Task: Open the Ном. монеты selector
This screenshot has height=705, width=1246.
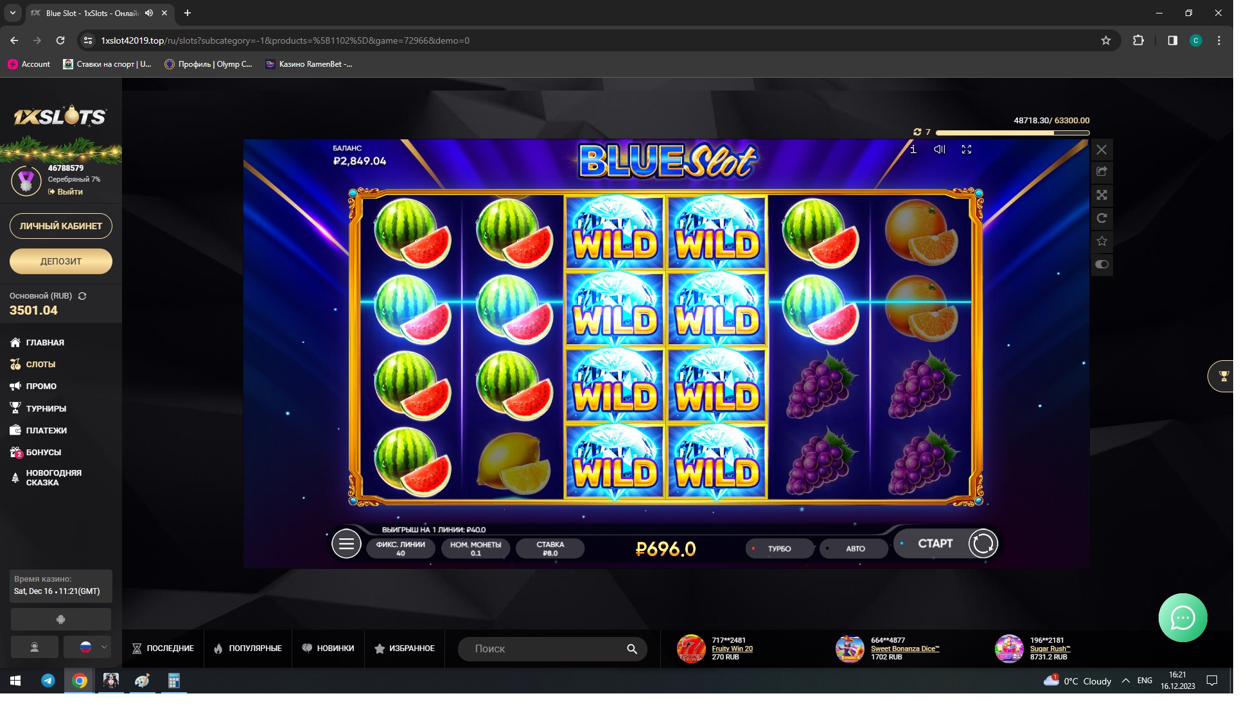Action: click(475, 548)
